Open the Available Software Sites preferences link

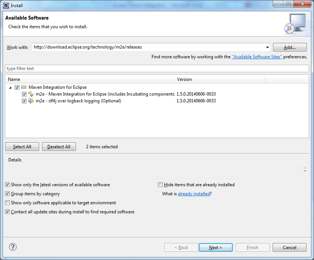257,56
